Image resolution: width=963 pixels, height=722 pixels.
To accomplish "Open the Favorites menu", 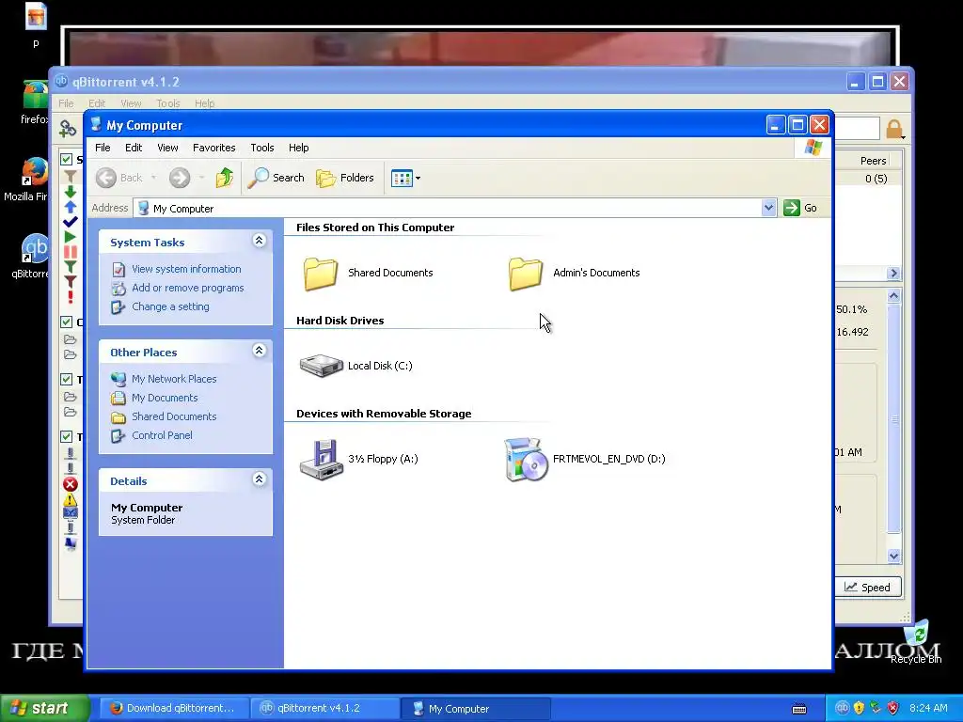I will tap(213, 148).
